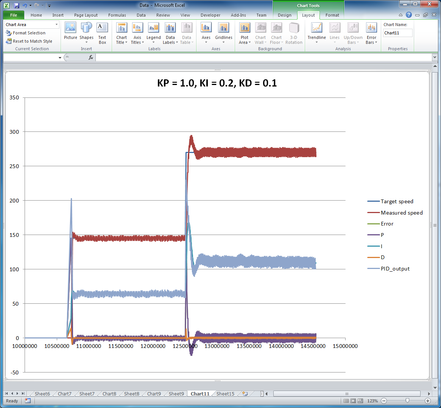Open Excel Help question mark
This screenshot has width=441, height=408.
[x=409, y=15]
